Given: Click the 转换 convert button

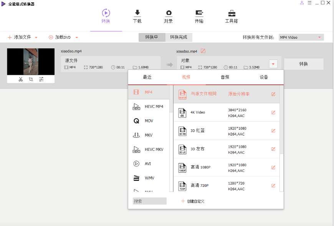Looking at the screenshot, I should click(x=303, y=64).
